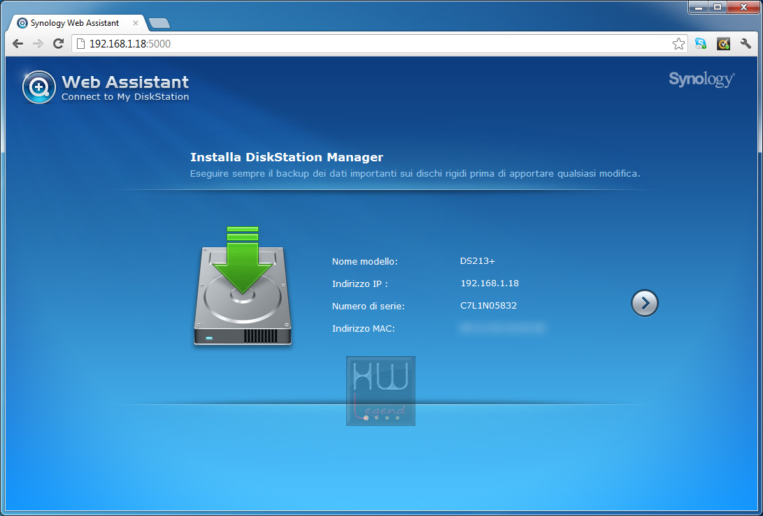
Task: Close the Synology Web Assistant tab
Action: (136, 23)
